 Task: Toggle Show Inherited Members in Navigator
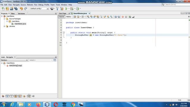click(3, 96)
